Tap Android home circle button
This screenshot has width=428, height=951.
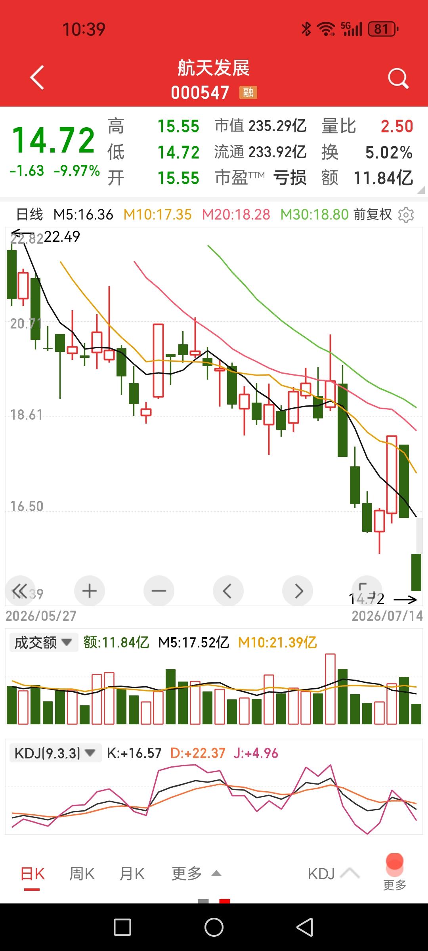(x=214, y=927)
